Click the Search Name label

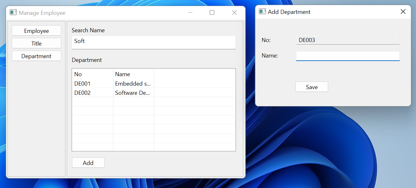(x=88, y=30)
